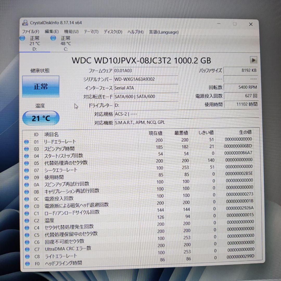Click the firmware field 03.01A03
The image size is (281, 281).
pos(146,71)
